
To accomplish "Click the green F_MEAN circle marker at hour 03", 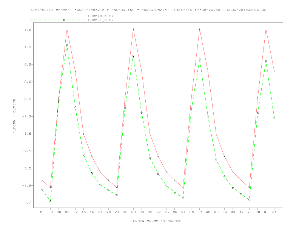I will (x=50, y=201).
